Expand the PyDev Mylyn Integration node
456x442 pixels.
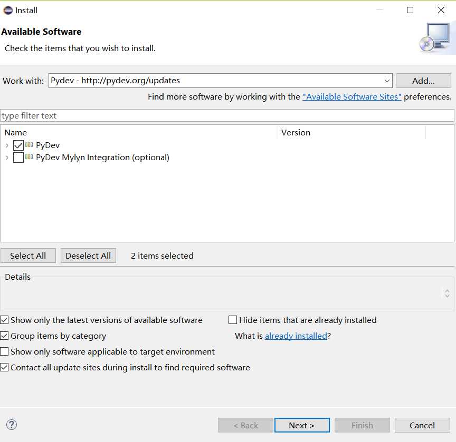pos(7,158)
